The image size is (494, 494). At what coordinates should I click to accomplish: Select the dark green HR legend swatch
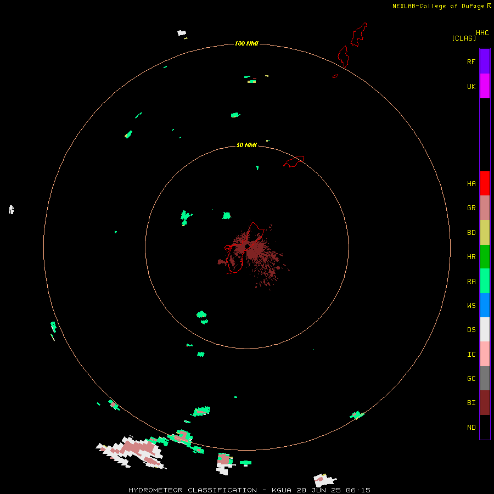(485, 257)
